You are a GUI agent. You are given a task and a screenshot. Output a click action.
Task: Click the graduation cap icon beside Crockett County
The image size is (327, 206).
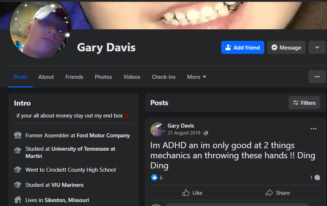click(17, 169)
